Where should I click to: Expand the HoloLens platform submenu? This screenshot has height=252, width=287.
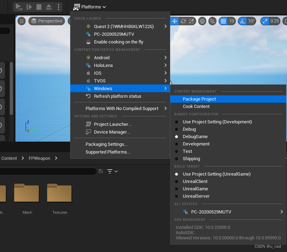point(120,65)
